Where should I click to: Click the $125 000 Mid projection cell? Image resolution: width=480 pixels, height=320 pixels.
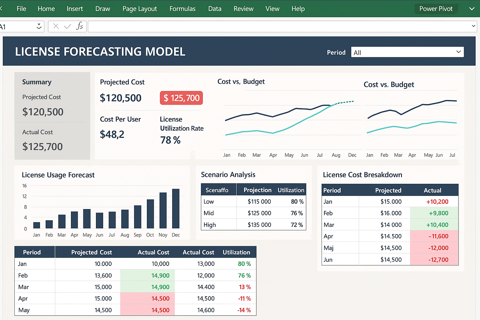click(x=259, y=213)
